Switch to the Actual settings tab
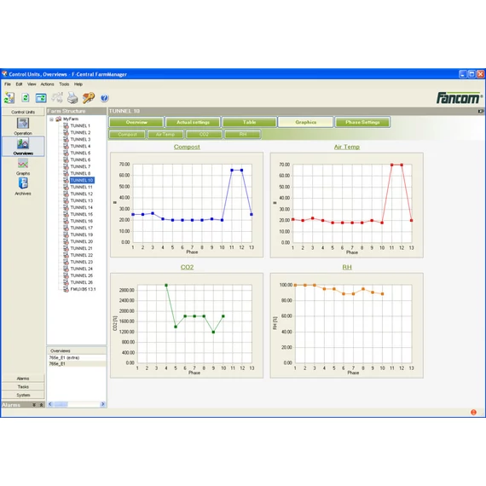The image size is (486, 486). point(193,122)
